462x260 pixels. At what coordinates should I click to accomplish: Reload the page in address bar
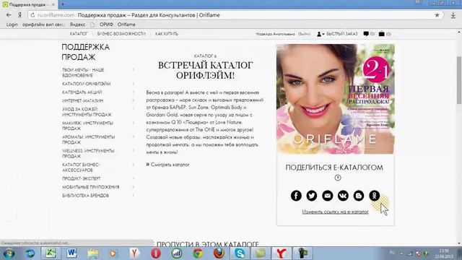click(x=32, y=15)
